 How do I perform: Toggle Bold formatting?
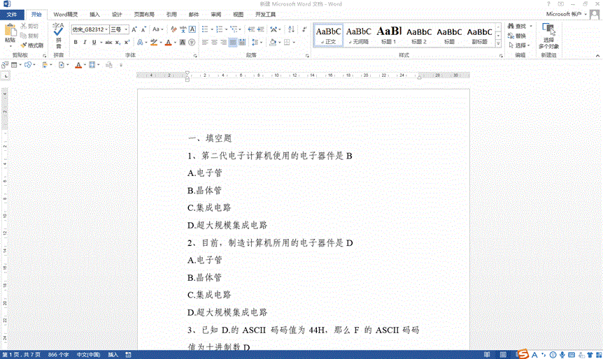click(x=75, y=43)
